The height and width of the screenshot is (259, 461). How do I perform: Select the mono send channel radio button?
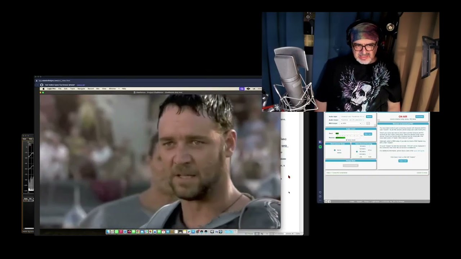pos(335,150)
